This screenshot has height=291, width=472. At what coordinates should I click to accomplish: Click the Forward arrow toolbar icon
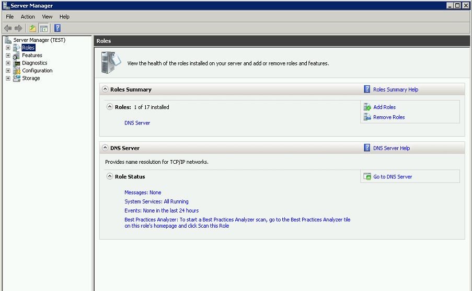(x=18, y=28)
